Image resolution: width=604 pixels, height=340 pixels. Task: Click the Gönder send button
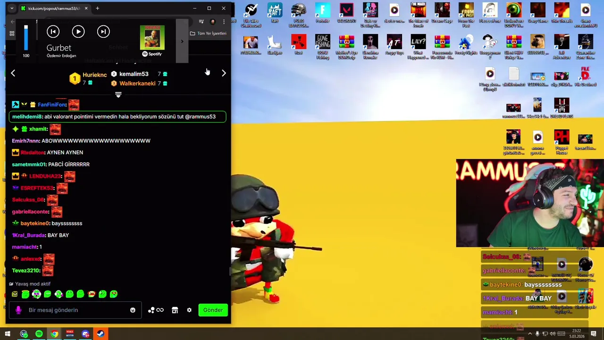(x=213, y=310)
